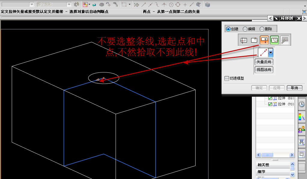Toggle the point on face snap icon
Viewport: 307px width, 179px height.
tap(198, 4)
